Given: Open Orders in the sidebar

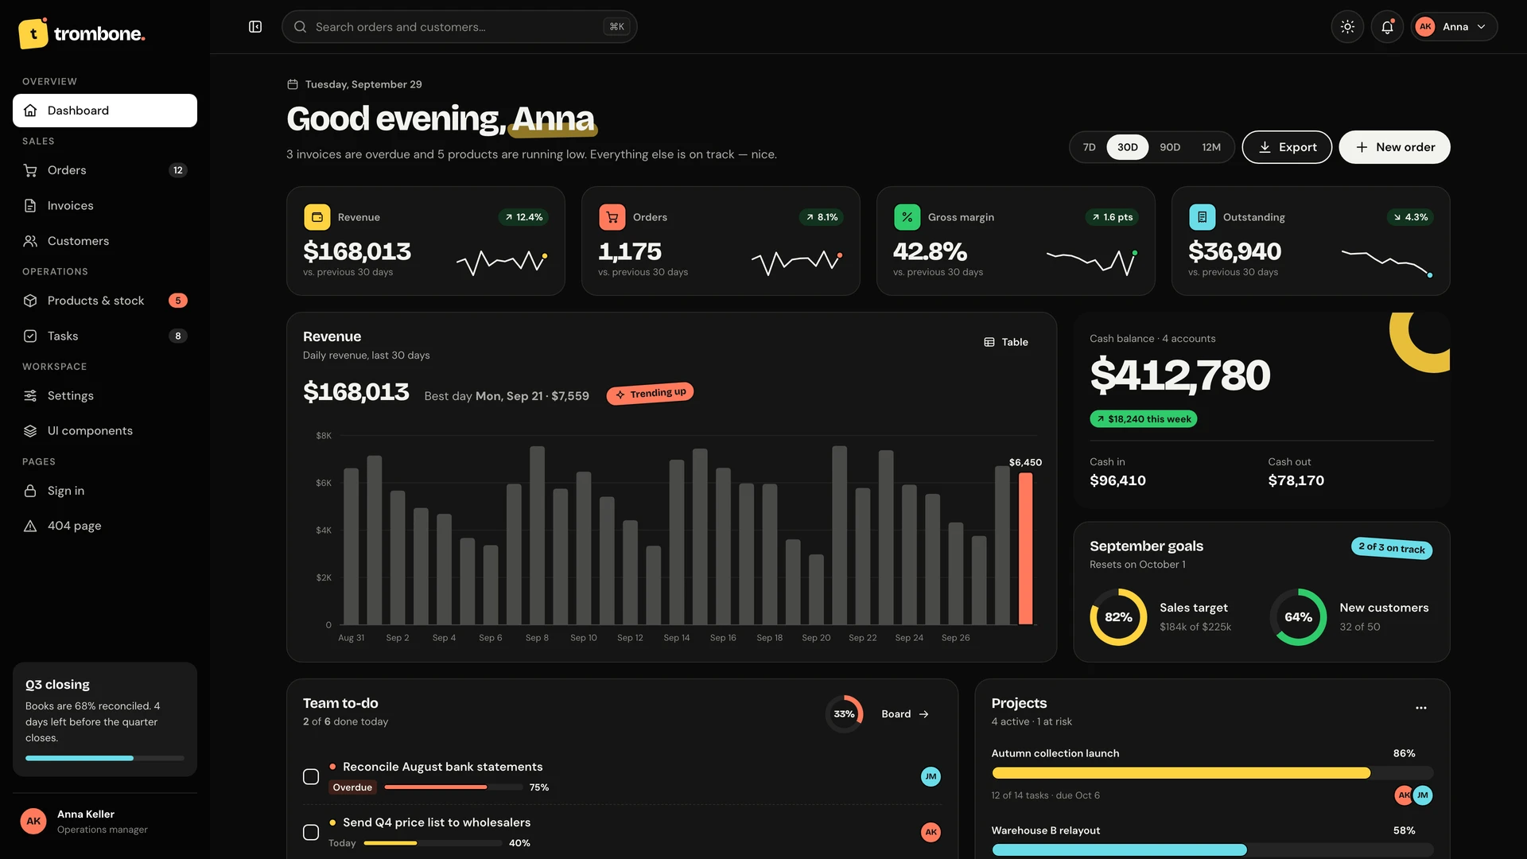Looking at the screenshot, I should (105, 170).
